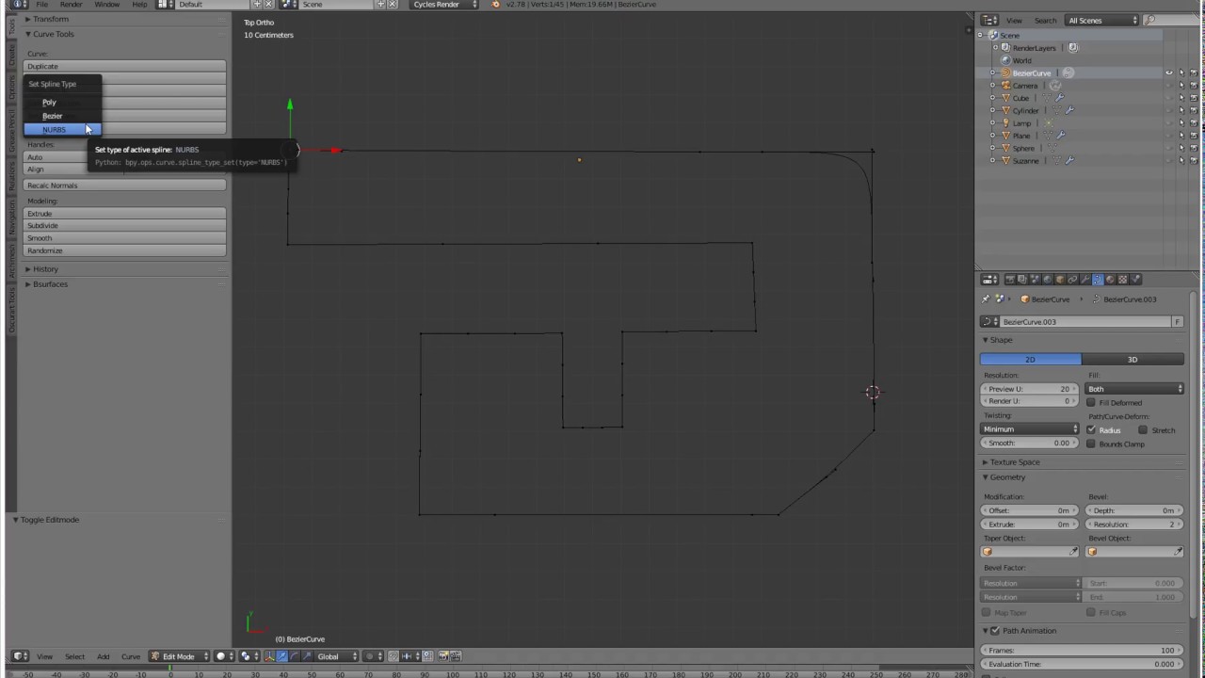Image resolution: width=1205 pixels, height=678 pixels.
Task: Select Bezier in Set Spline Type menu
Action: click(x=61, y=116)
